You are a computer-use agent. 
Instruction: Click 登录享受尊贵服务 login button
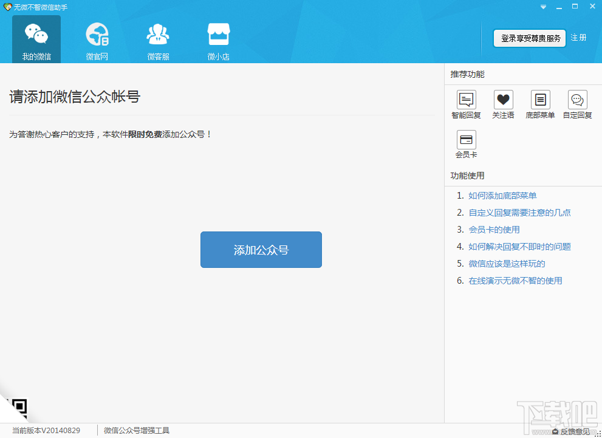[530, 38]
